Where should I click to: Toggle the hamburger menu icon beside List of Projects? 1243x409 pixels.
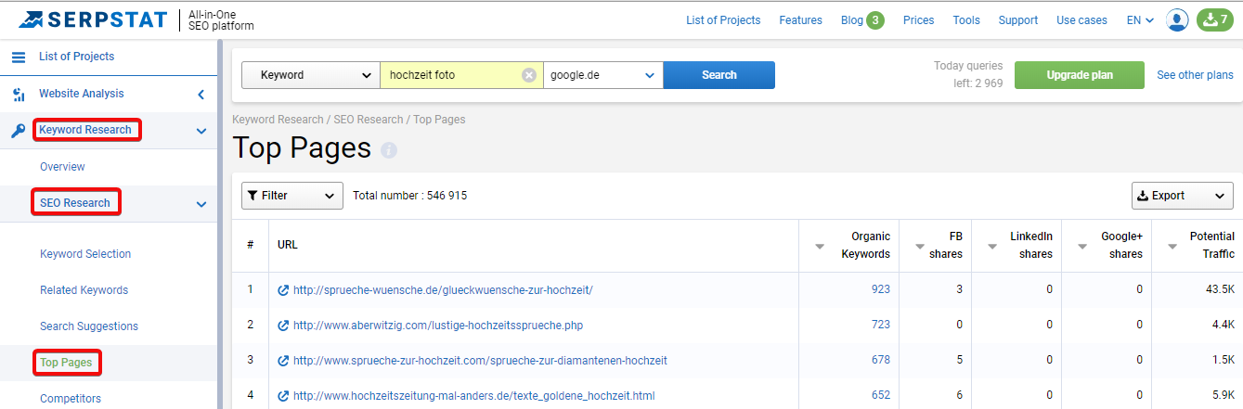coord(19,58)
